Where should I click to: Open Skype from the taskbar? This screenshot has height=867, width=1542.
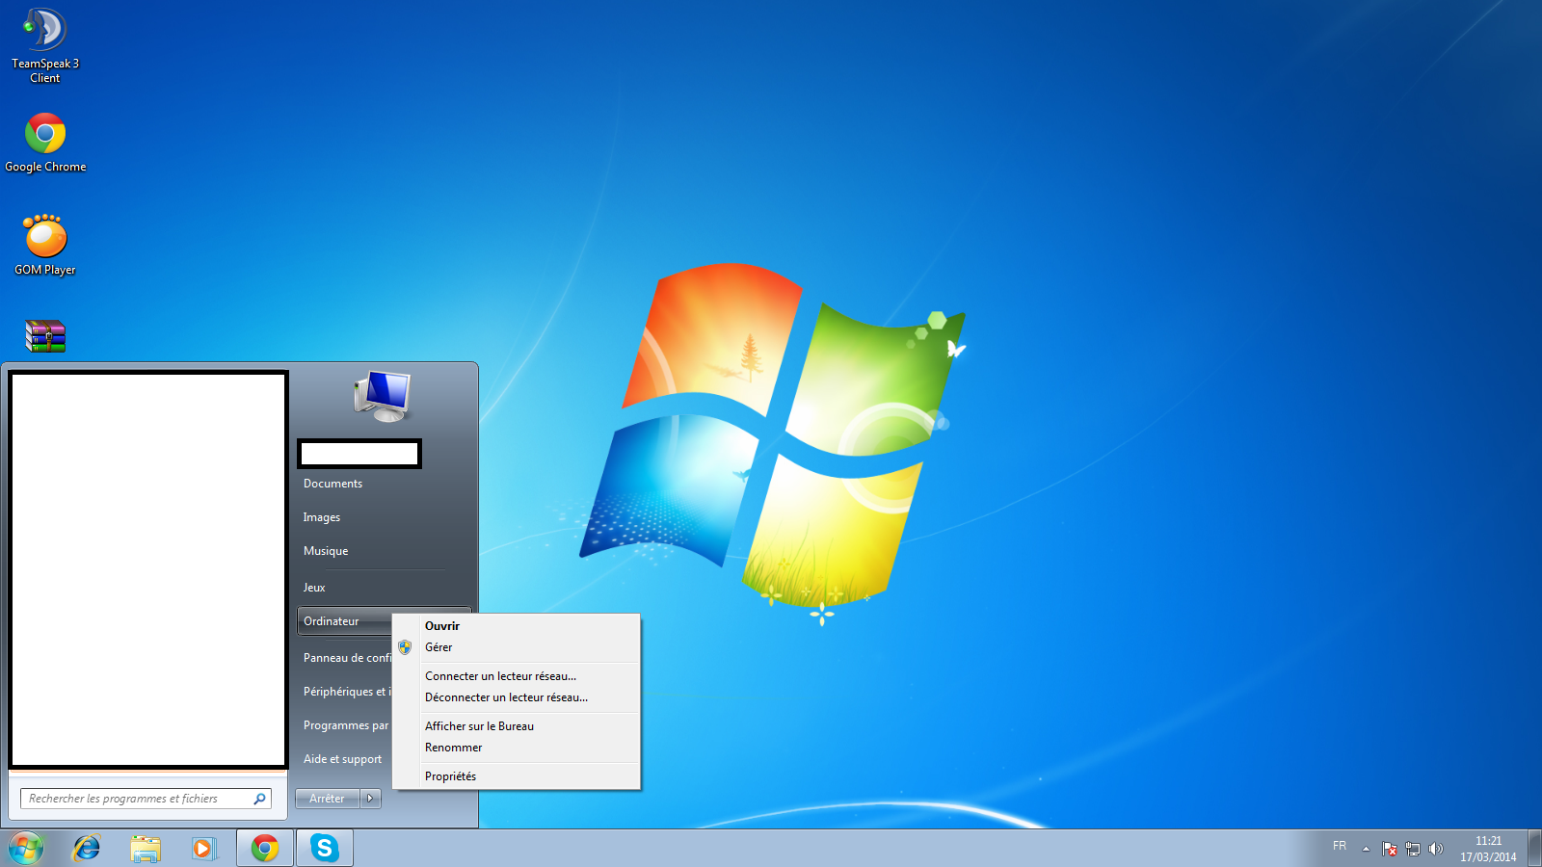pyautogui.click(x=325, y=848)
